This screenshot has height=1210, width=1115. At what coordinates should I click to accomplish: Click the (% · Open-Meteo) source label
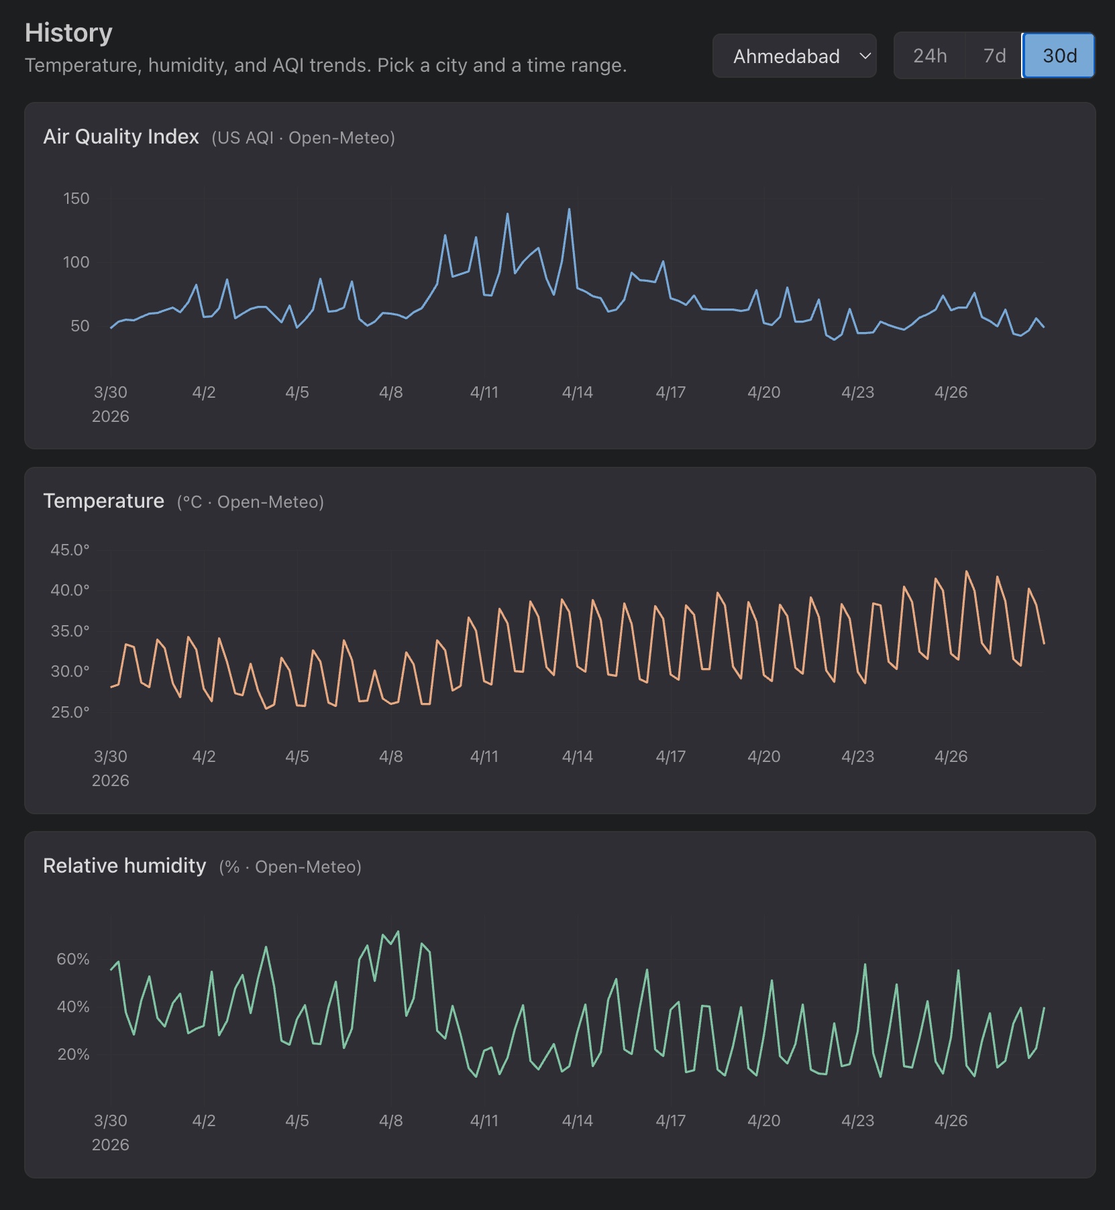290,867
